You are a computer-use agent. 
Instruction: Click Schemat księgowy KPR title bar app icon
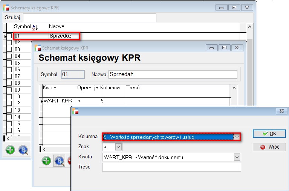pos(38,48)
